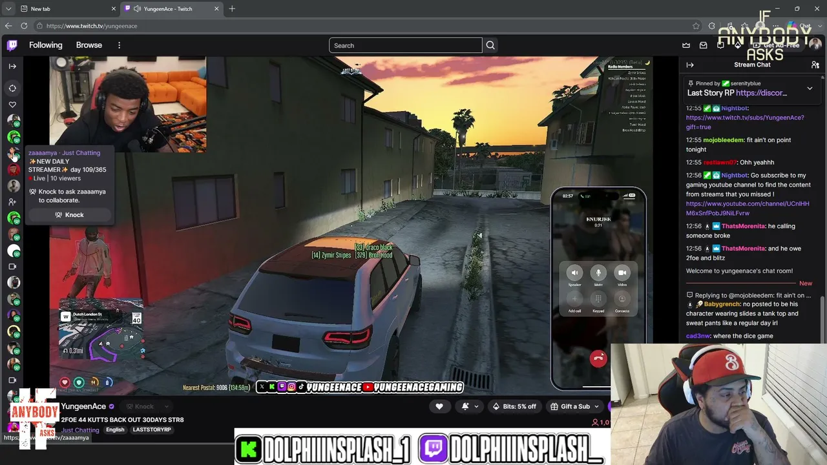
Task: Click the first Nightbot username in chat
Action: pyautogui.click(x=734, y=108)
